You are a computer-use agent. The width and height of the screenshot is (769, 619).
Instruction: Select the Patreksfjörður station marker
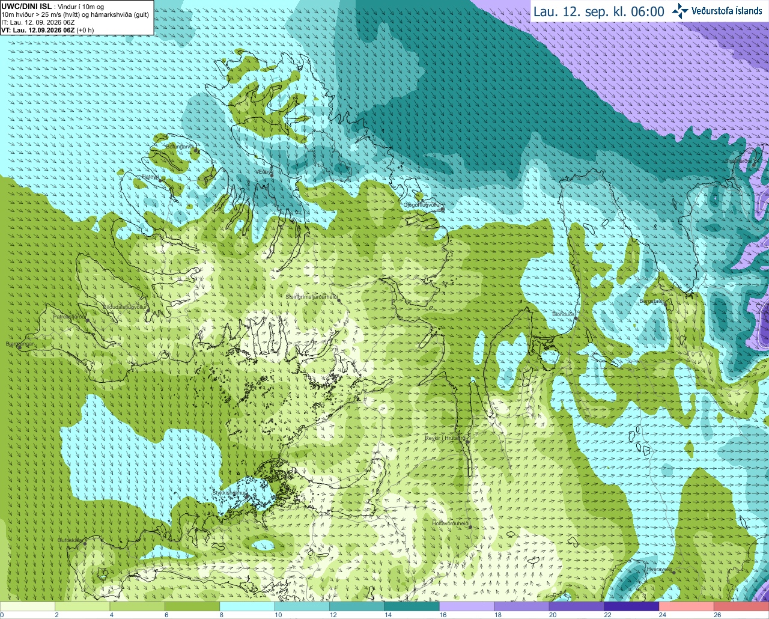tap(88, 320)
